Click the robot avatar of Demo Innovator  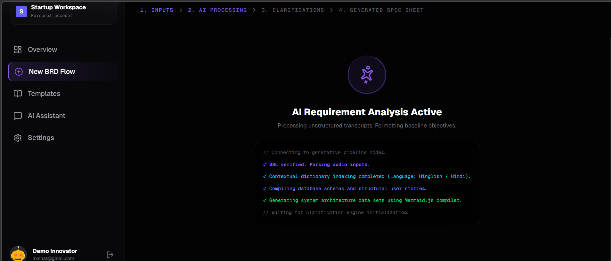pyautogui.click(x=18, y=254)
